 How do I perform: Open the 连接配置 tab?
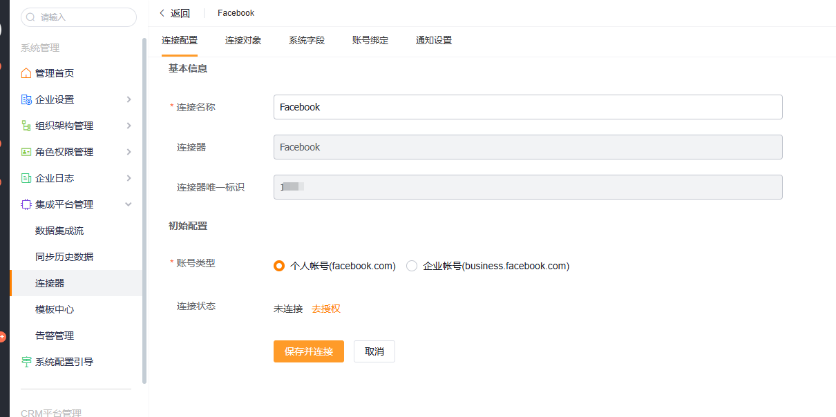(x=180, y=41)
